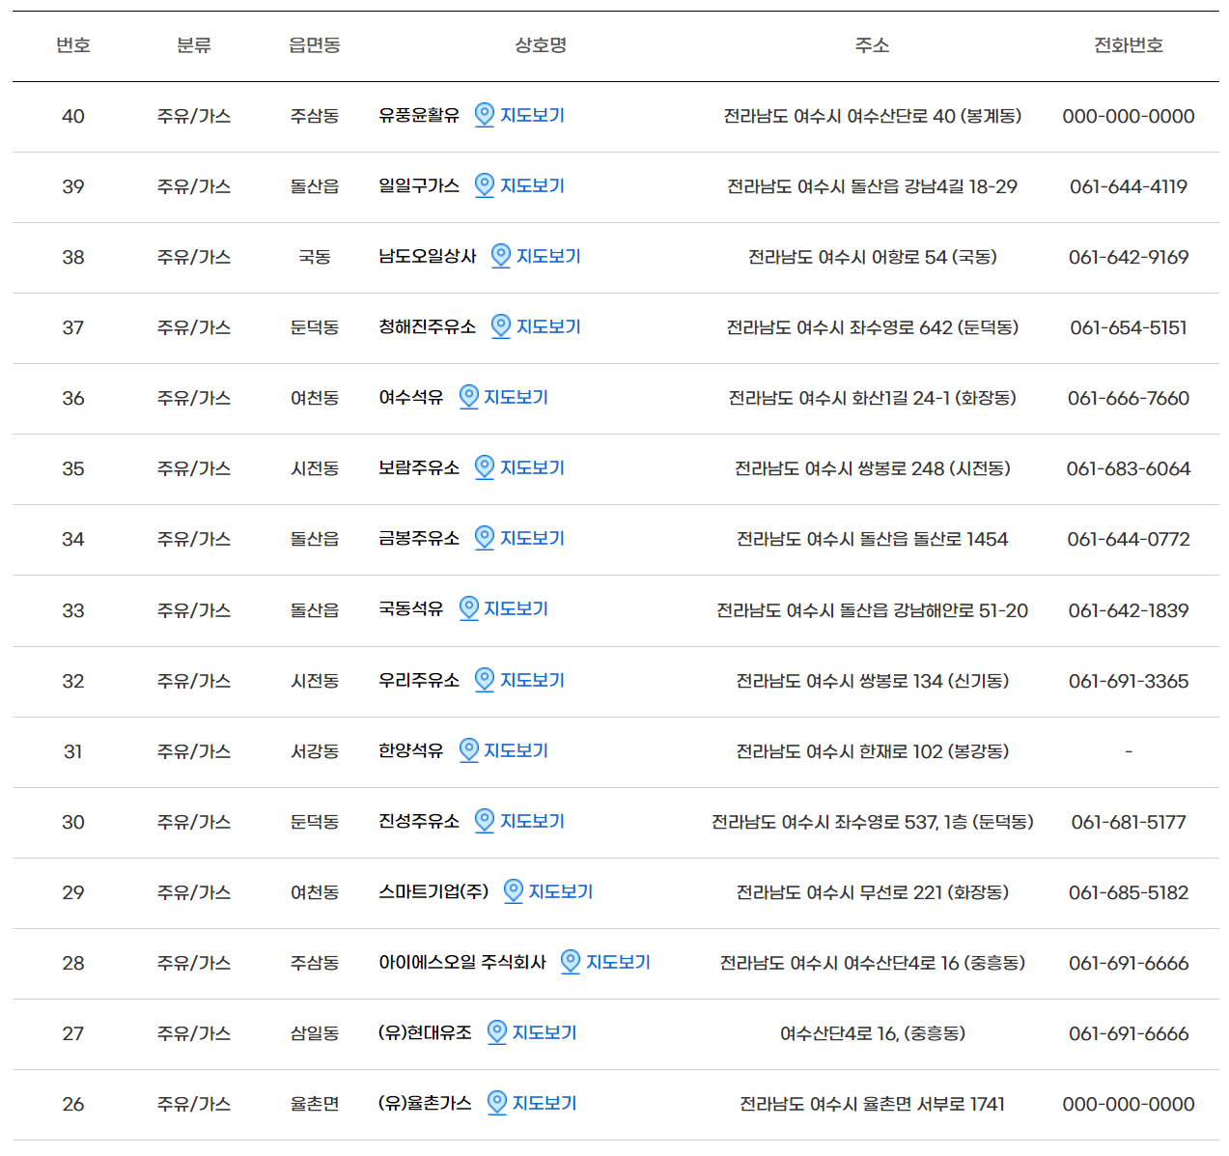Click map pin icon beside 유풍윤활유

[x=485, y=115]
